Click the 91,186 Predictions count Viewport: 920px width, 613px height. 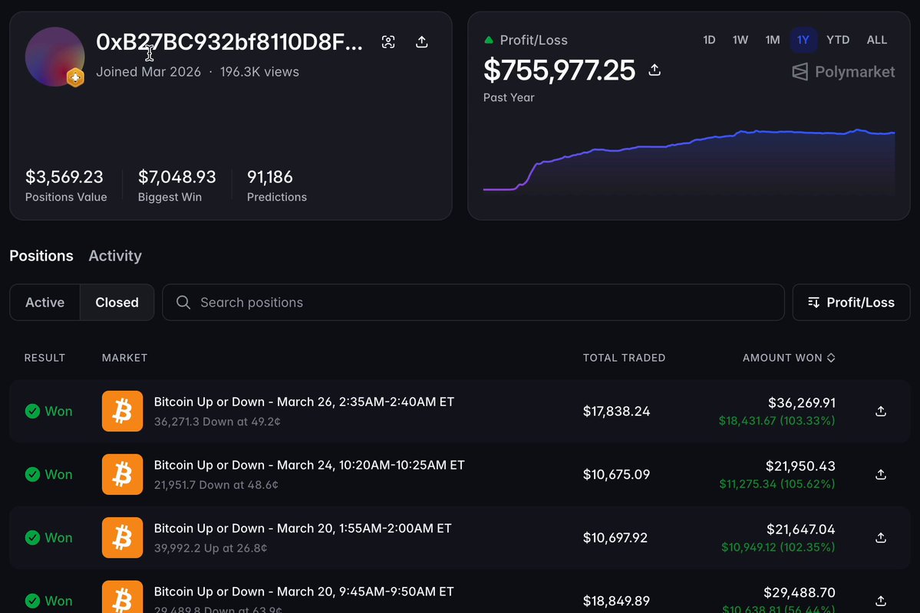tap(270, 177)
